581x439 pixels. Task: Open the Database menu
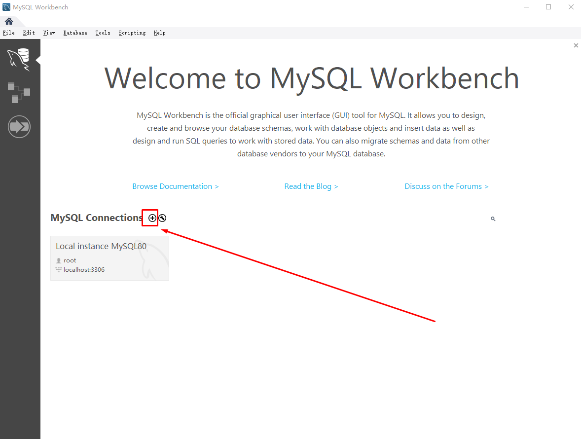(75, 33)
